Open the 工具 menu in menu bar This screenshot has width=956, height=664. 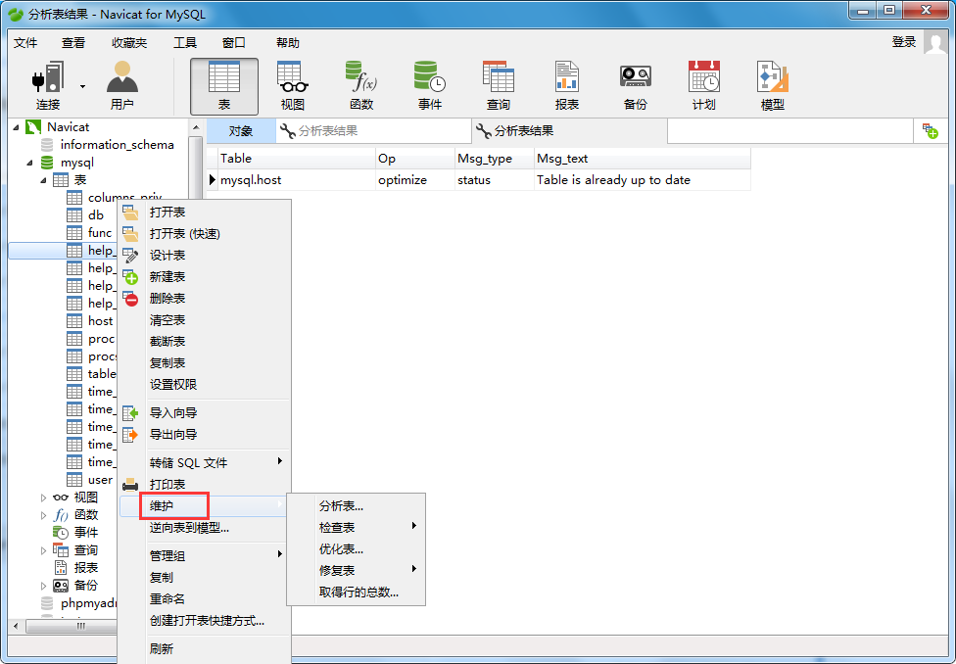[x=185, y=43]
